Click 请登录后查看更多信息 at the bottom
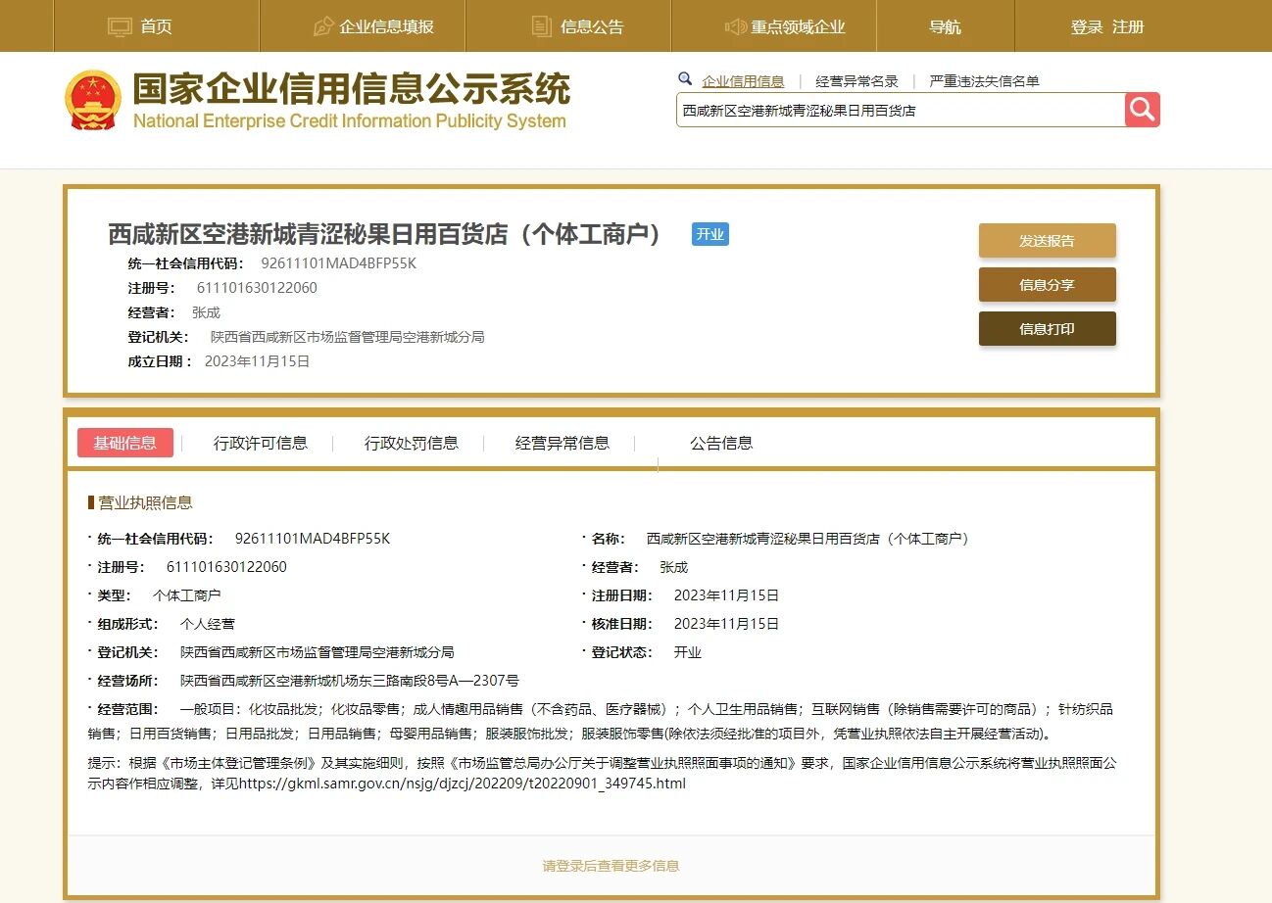This screenshot has height=903, width=1272. point(612,866)
